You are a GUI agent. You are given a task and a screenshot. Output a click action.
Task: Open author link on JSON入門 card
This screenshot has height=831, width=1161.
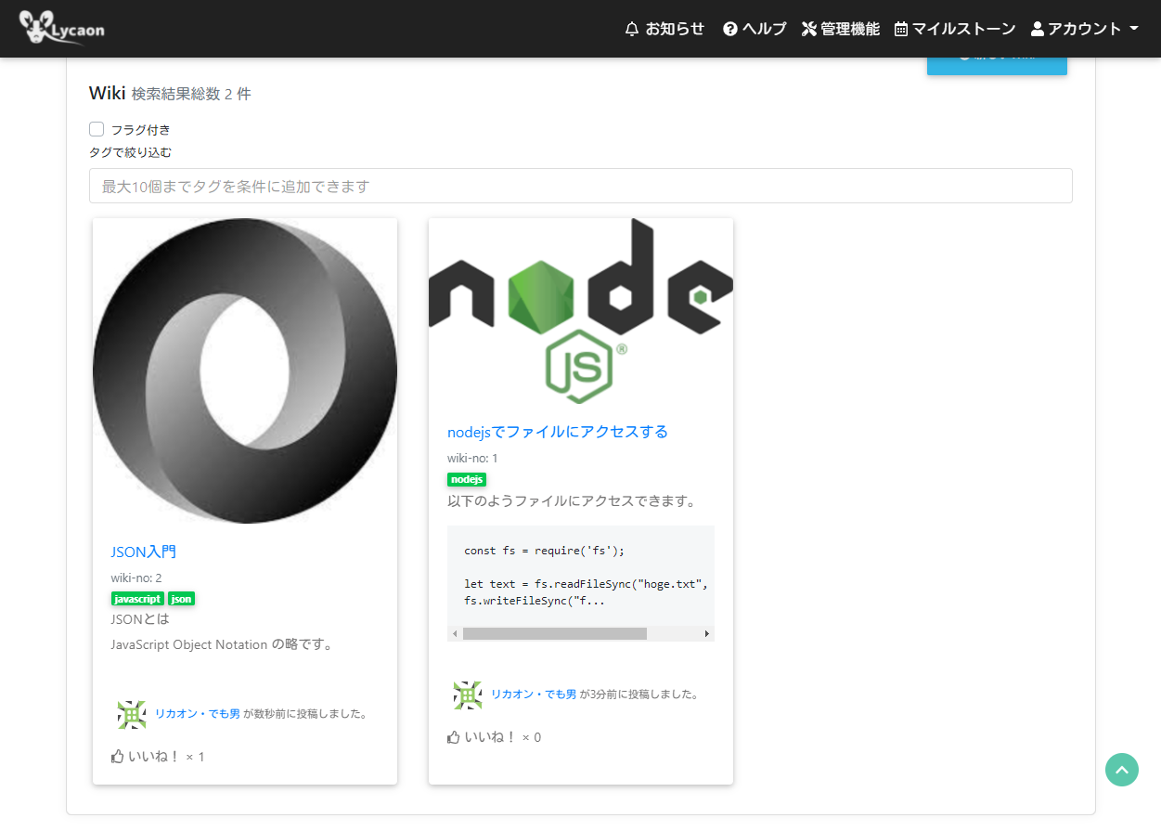pos(198,714)
